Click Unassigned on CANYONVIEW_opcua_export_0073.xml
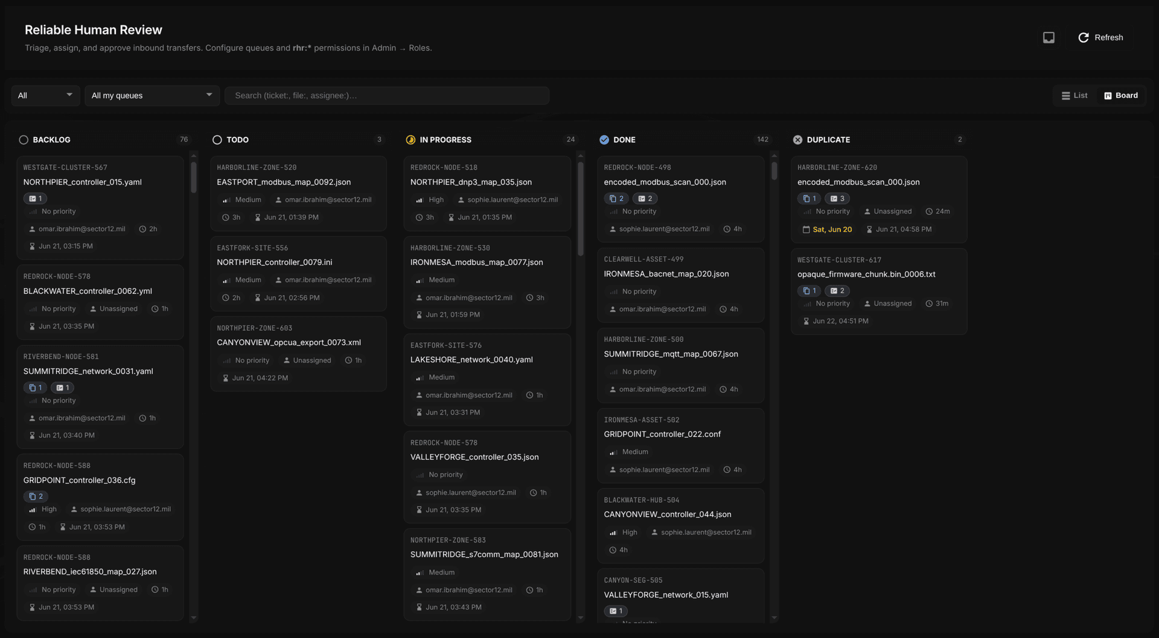 [x=307, y=360]
